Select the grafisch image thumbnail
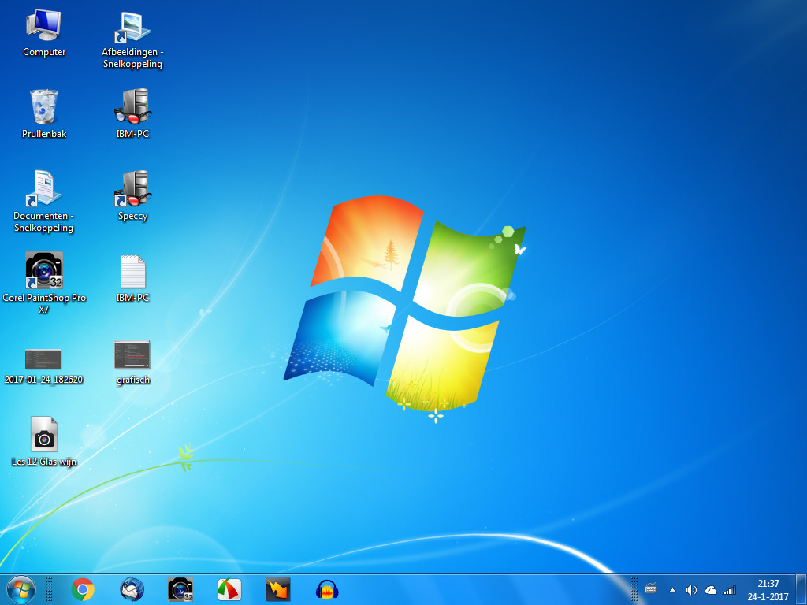 click(x=132, y=362)
